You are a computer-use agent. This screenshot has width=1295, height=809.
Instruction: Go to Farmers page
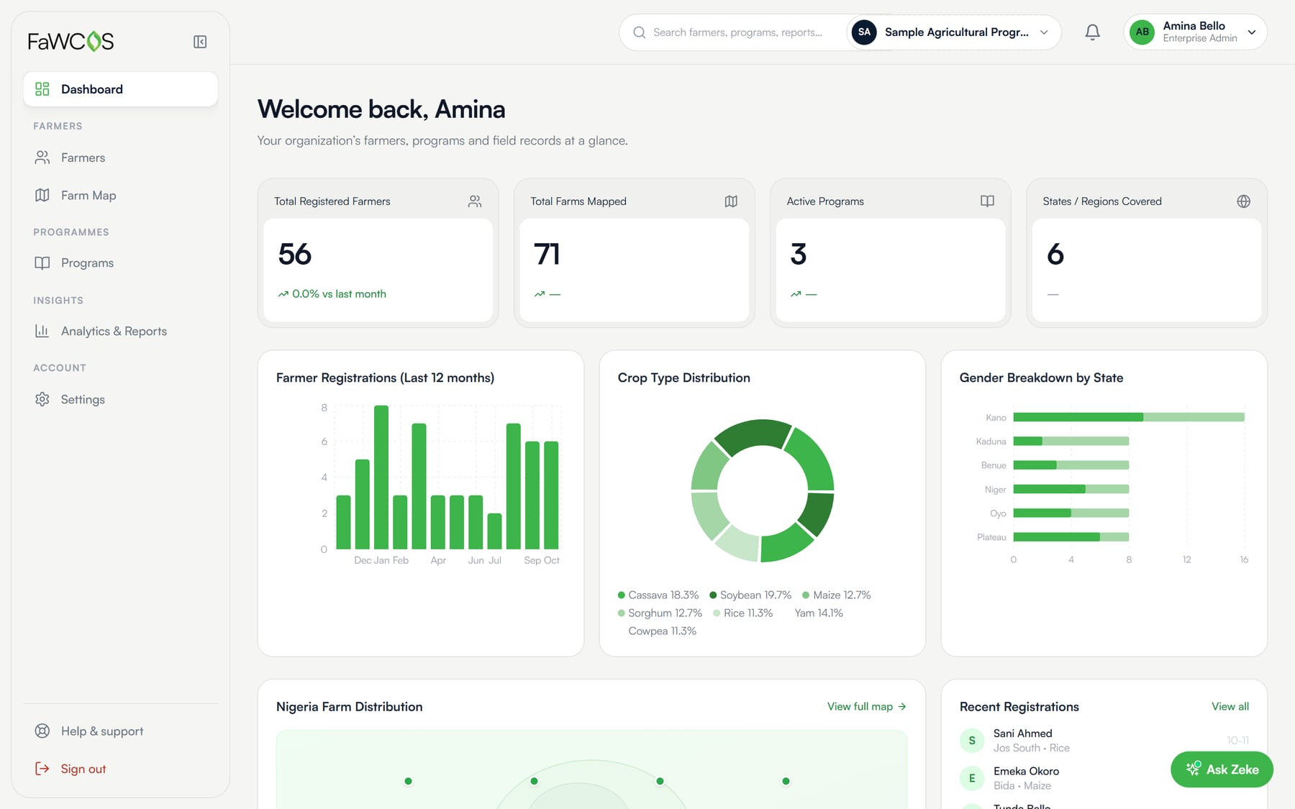point(120,157)
